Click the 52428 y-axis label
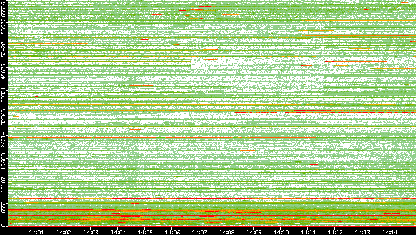Image resolution: width=416 pixels, height=235 pixels. point(4,49)
